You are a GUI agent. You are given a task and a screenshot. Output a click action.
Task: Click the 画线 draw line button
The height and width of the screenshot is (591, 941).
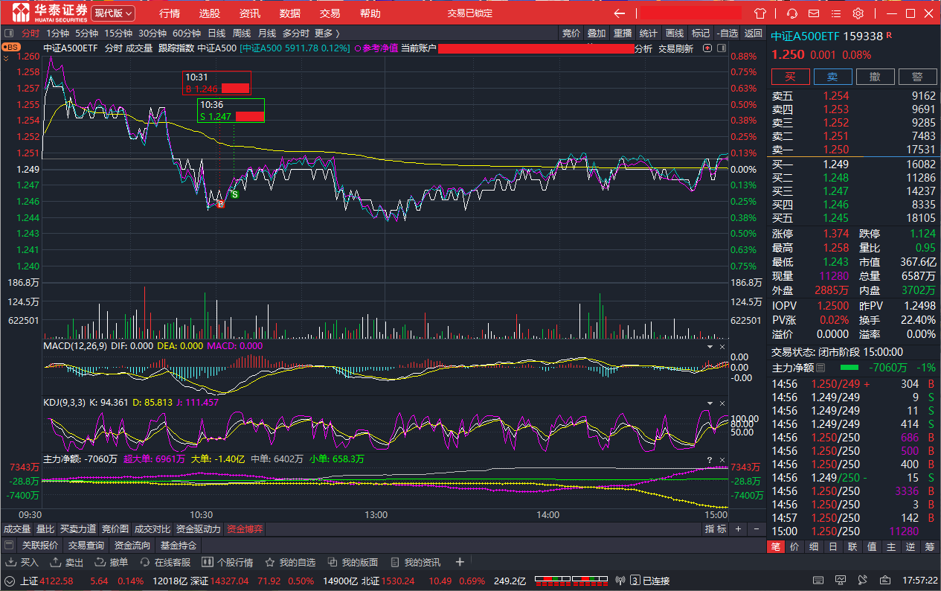tap(674, 33)
